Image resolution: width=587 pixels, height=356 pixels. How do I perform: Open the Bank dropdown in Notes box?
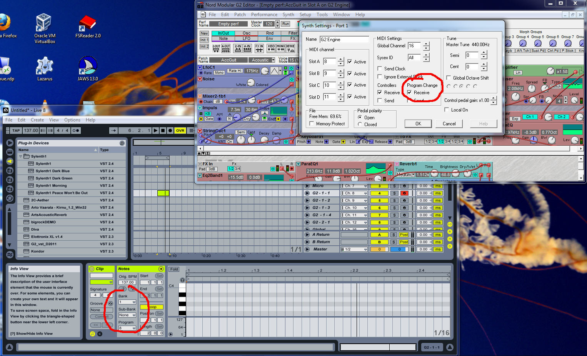click(127, 302)
